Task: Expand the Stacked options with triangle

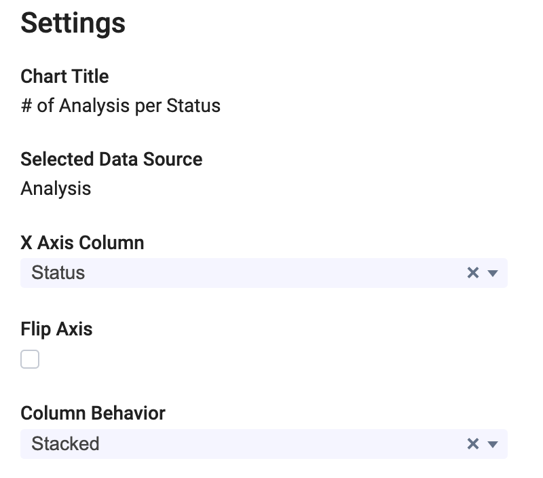Action: (493, 444)
